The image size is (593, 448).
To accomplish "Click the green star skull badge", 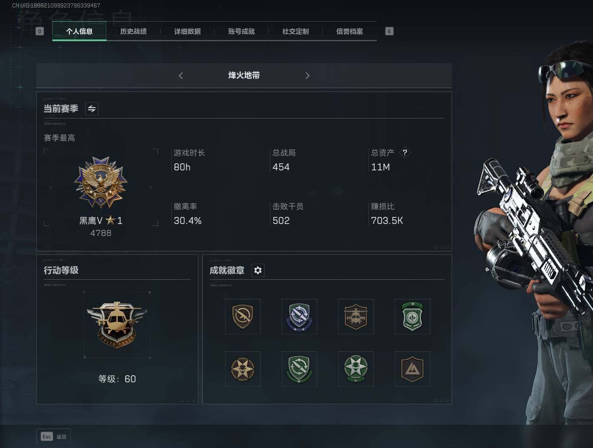I will [356, 369].
